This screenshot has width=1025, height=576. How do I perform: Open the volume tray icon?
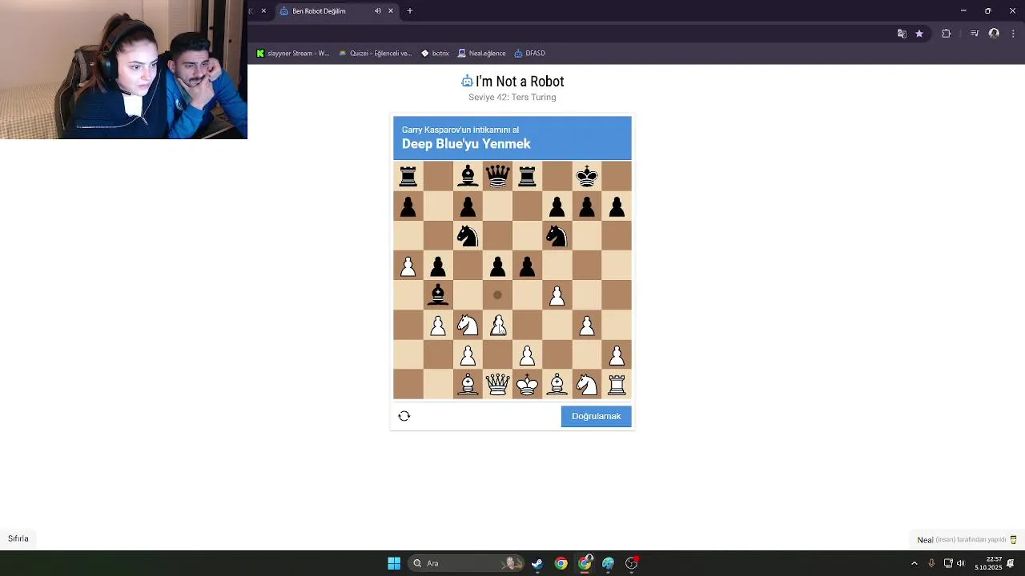coord(961,563)
